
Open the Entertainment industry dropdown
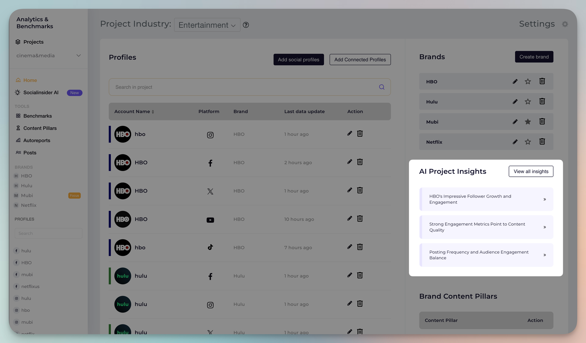tap(207, 25)
